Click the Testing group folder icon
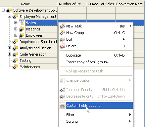This screenshot has width=145, height=127. (15, 61)
